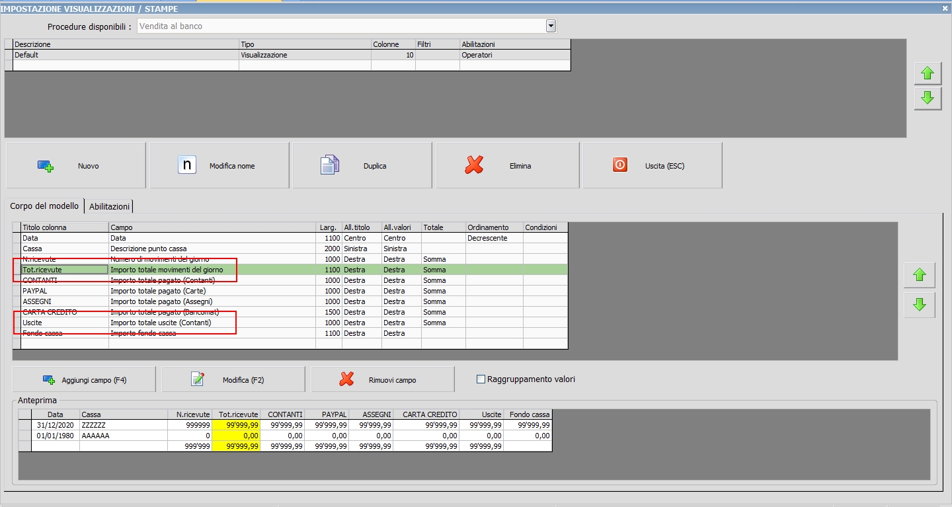Click the Elimina button with red X
Viewport: 952px width, 507px height.
[508, 165]
